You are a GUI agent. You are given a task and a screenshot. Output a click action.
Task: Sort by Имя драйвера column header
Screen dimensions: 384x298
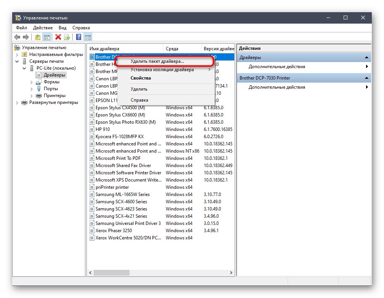tap(125, 49)
